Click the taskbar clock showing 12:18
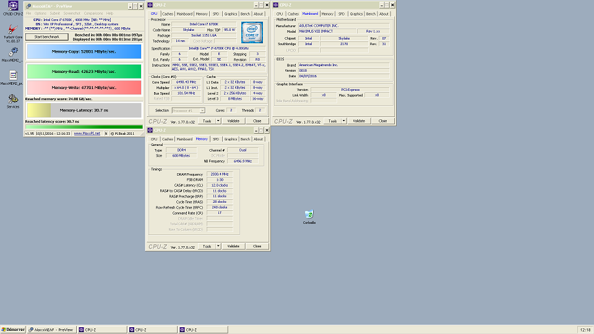 (x=585, y=330)
